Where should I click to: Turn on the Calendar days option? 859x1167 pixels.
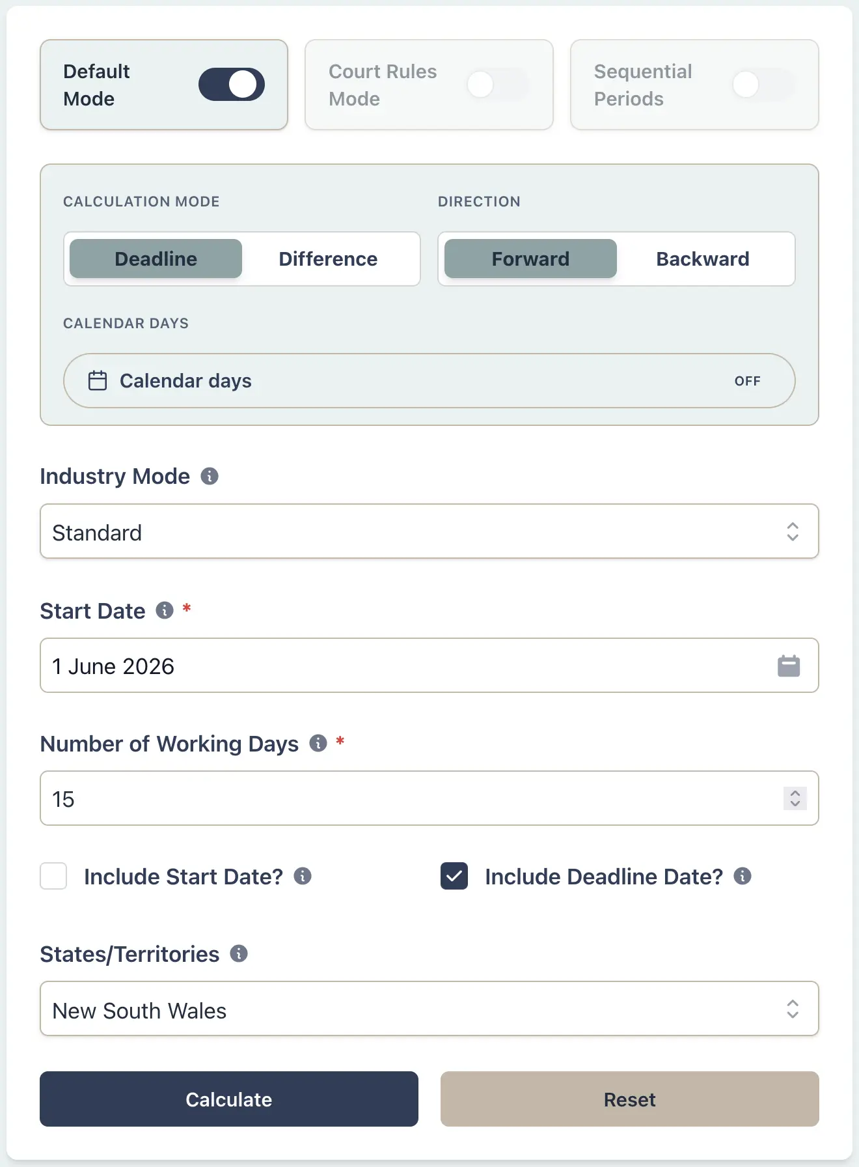tap(429, 381)
